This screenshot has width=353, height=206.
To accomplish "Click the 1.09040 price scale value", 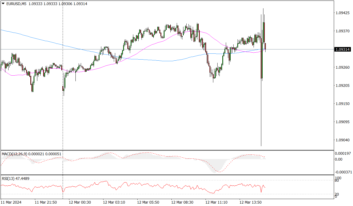I will [342, 140].
